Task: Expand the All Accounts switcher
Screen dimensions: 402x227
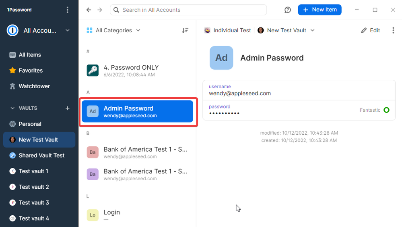Action: pyautogui.click(x=67, y=30)
